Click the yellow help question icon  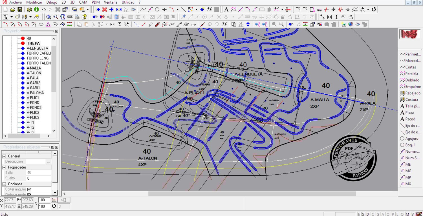coord(84,17)
